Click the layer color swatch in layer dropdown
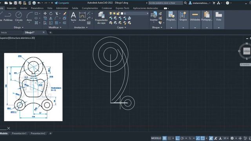251x141 pixels. click(x=122, y=13)
